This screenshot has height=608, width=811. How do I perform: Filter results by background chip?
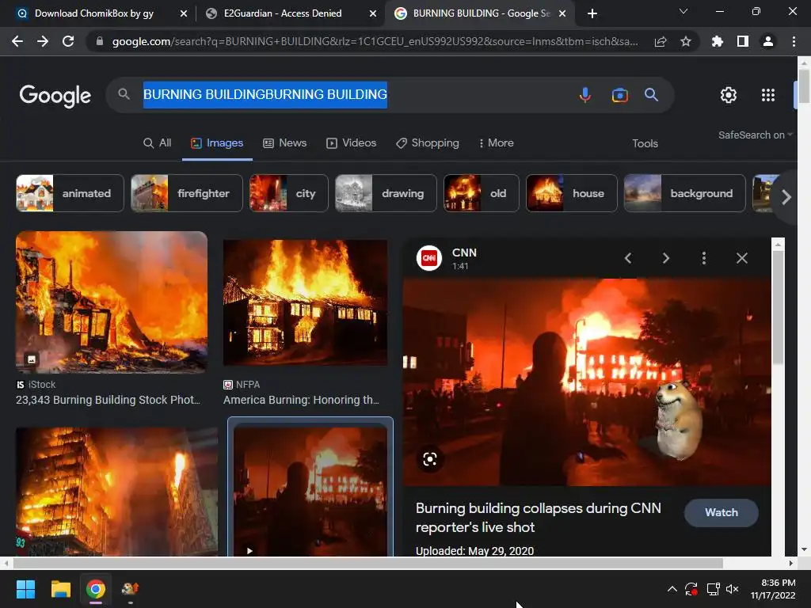point(685,193)
